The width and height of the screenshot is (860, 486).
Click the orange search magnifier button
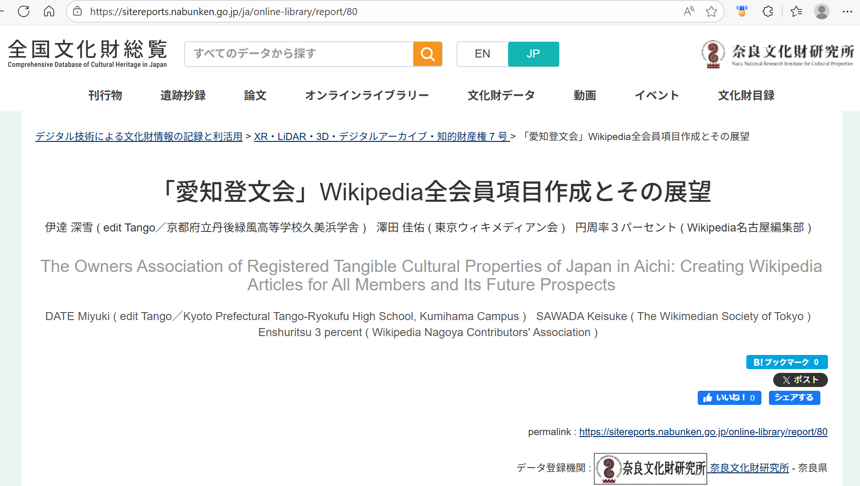427,54
